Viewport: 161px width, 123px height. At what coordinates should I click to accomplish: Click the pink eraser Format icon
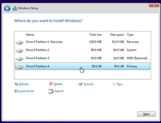pyautogui.click(x=80, y=84)
